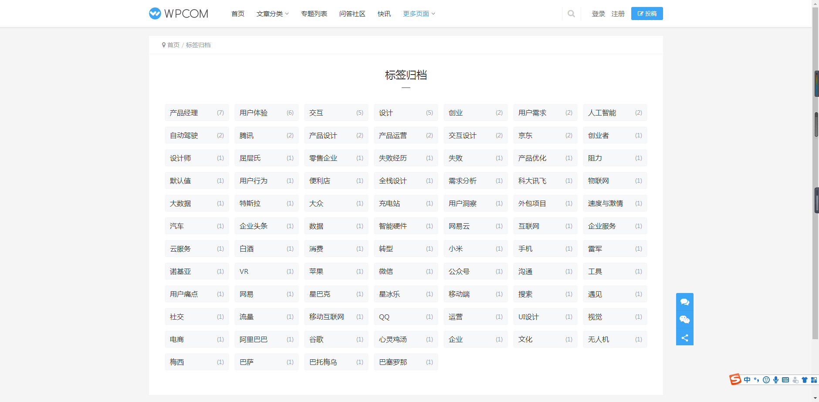Screen dimensions: 819x402
Task: Open the QQ tag
Action: [x=406, y=317]
